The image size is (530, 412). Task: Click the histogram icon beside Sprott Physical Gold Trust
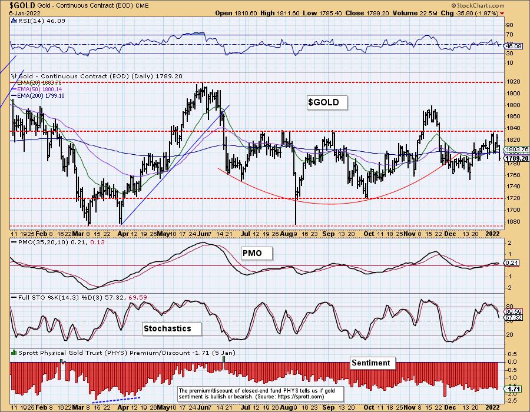[x=14, y=353]
